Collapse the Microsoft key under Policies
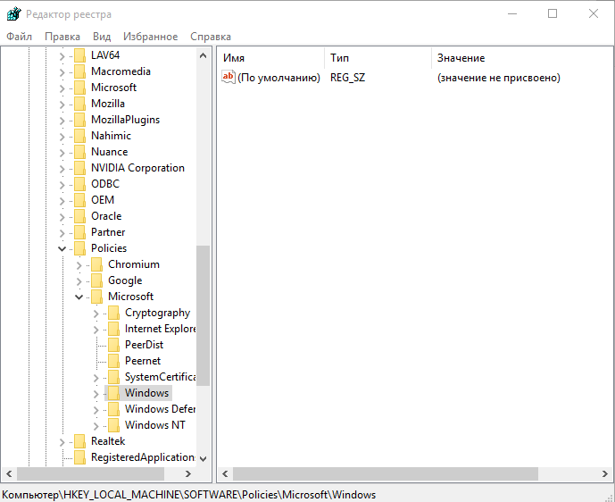615x502 pixels. (79, 297)
